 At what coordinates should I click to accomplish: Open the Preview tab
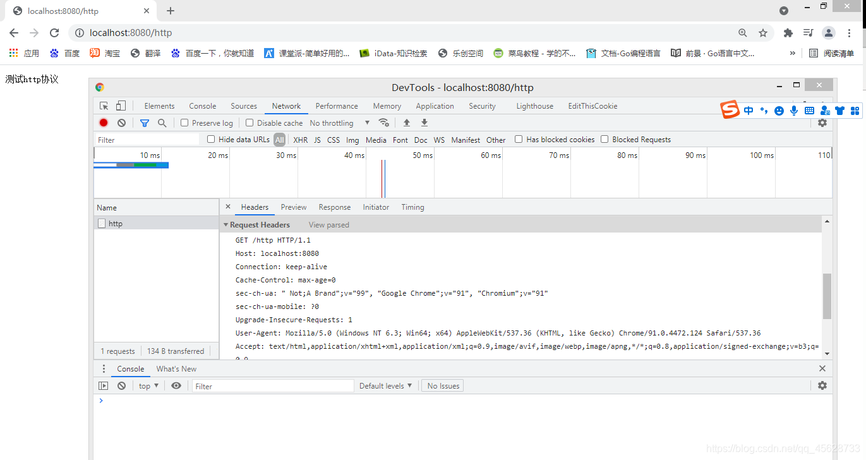point(294,207)
